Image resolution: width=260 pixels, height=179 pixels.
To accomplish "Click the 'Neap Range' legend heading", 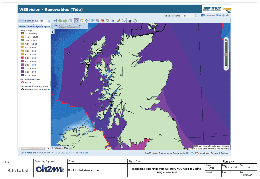I will tap(26, 31).
